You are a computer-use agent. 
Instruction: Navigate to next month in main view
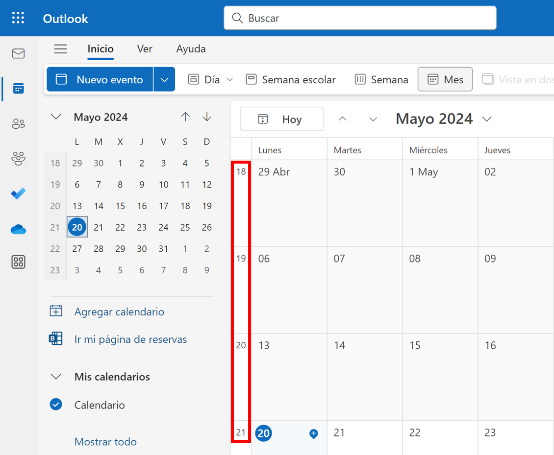[373, 119]
